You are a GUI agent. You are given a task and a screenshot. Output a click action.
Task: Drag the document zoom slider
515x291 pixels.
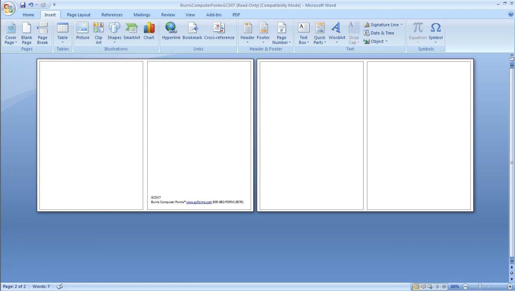480,286
